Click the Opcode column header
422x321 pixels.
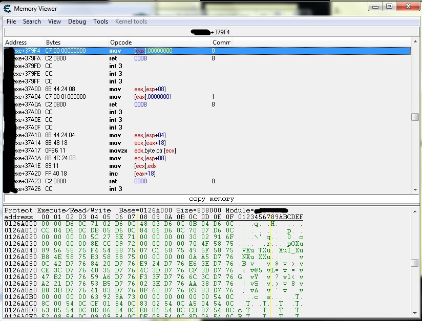pyautogui.click(x=121, y=42)
